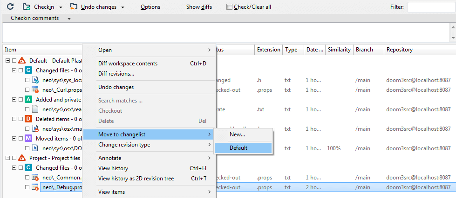Click the deleted file icon for osx\ma

(x=35, y=128)
